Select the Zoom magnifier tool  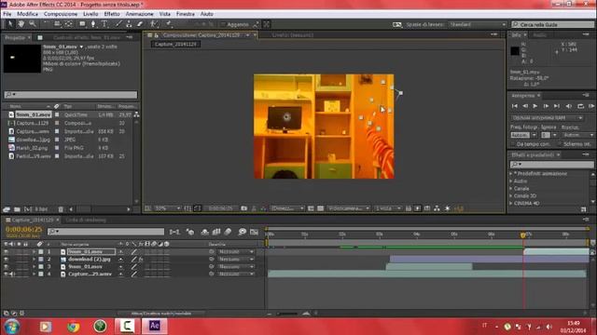33,24
